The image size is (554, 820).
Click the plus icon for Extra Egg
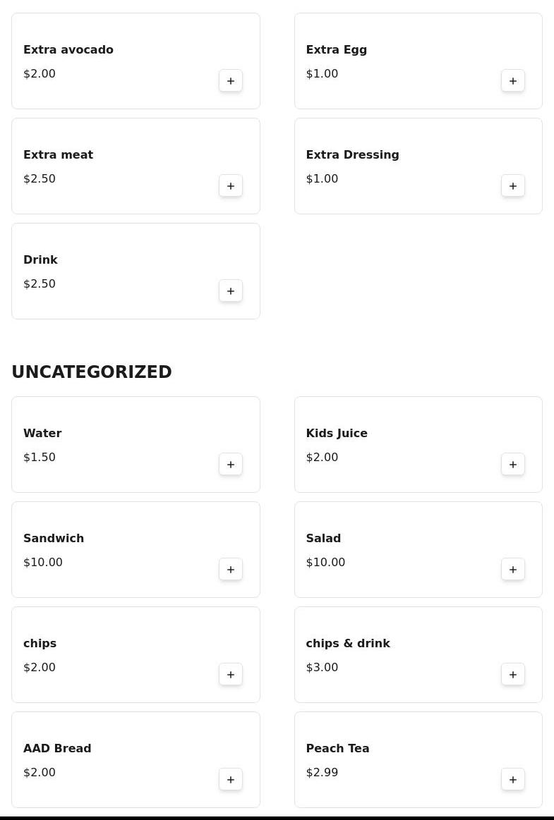(x=513, y=81)
